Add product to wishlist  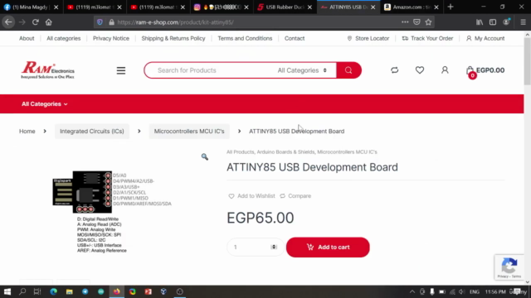[x=252, y=196]
